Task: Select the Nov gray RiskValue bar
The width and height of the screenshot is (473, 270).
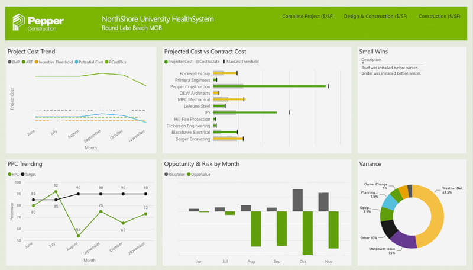Action: tap(323, 202)
